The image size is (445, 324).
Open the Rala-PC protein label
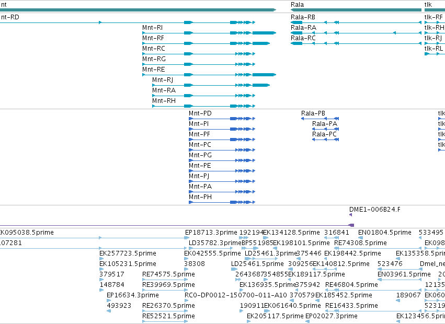pos(324,134)
